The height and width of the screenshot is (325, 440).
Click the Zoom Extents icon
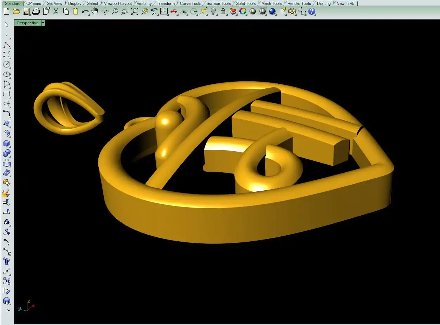click(135, 12)
